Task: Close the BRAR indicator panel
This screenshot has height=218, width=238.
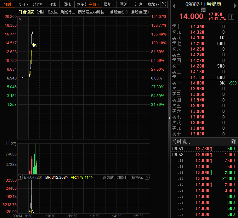Action: click(x=147, y=177)
